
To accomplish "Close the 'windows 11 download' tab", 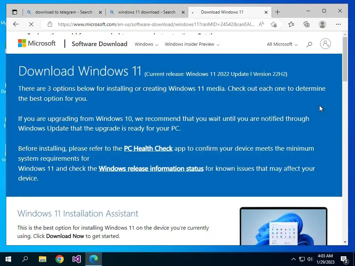I will (x=183, y=12).
